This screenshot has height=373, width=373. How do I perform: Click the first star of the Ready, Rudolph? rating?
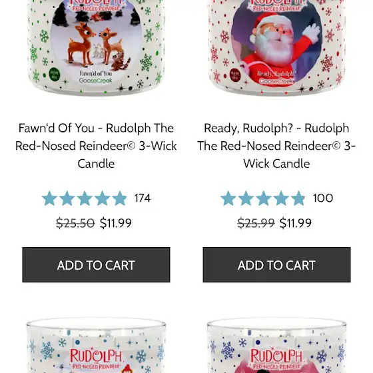pyautogui.click(x=228, y=198)
